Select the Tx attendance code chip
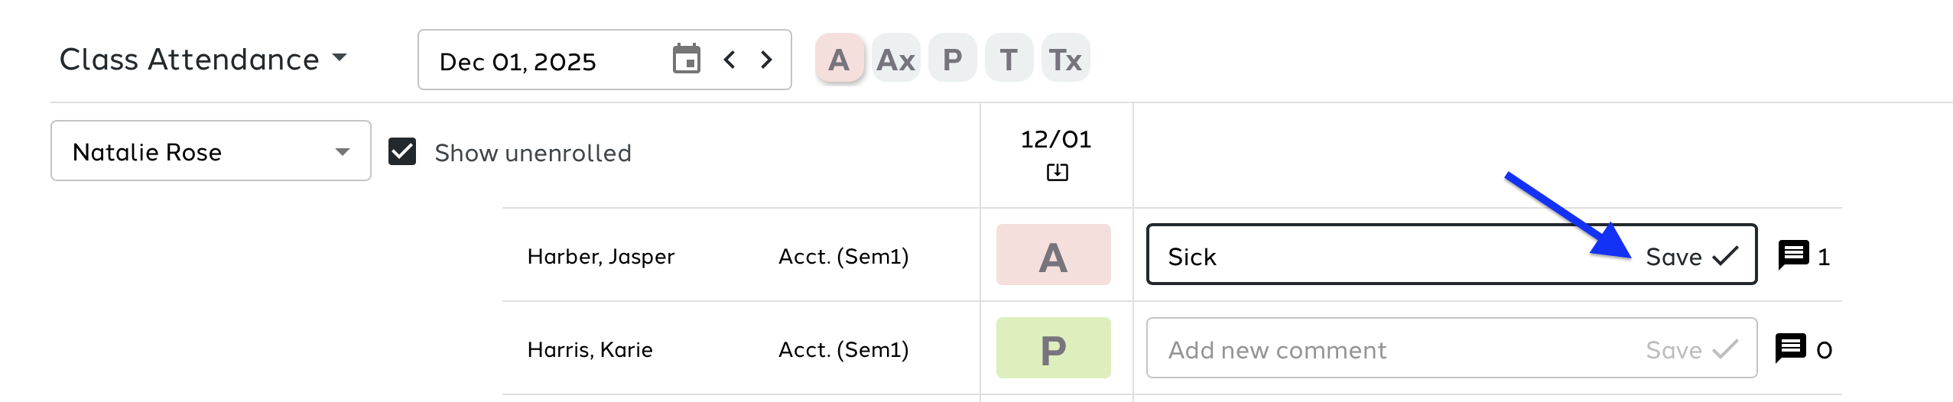 tap(1065, 59)
